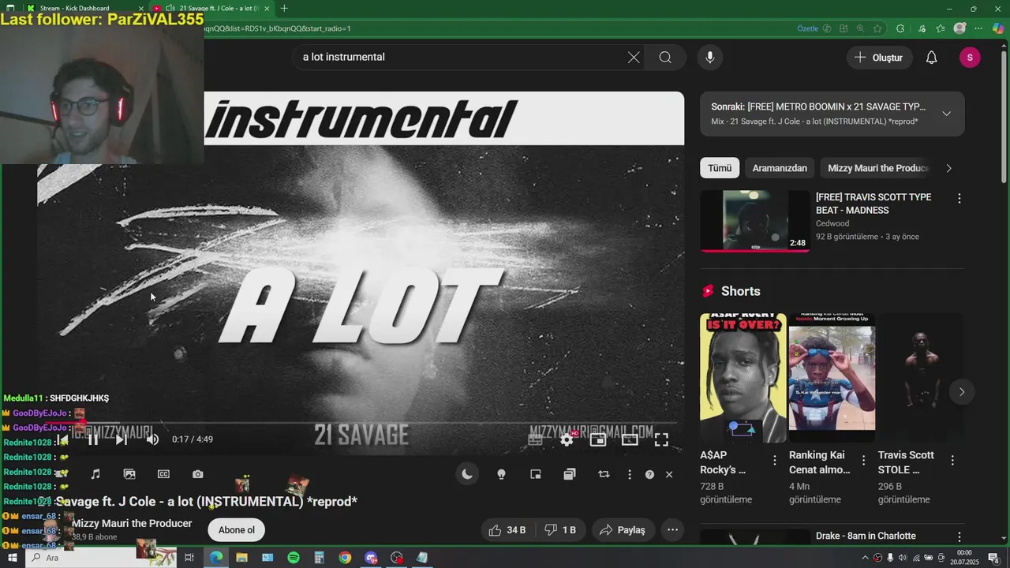The height and width of the screenshot is (568, 1010).
Task: Toggle dark moon mode button
Action: (x=467, y=474)
